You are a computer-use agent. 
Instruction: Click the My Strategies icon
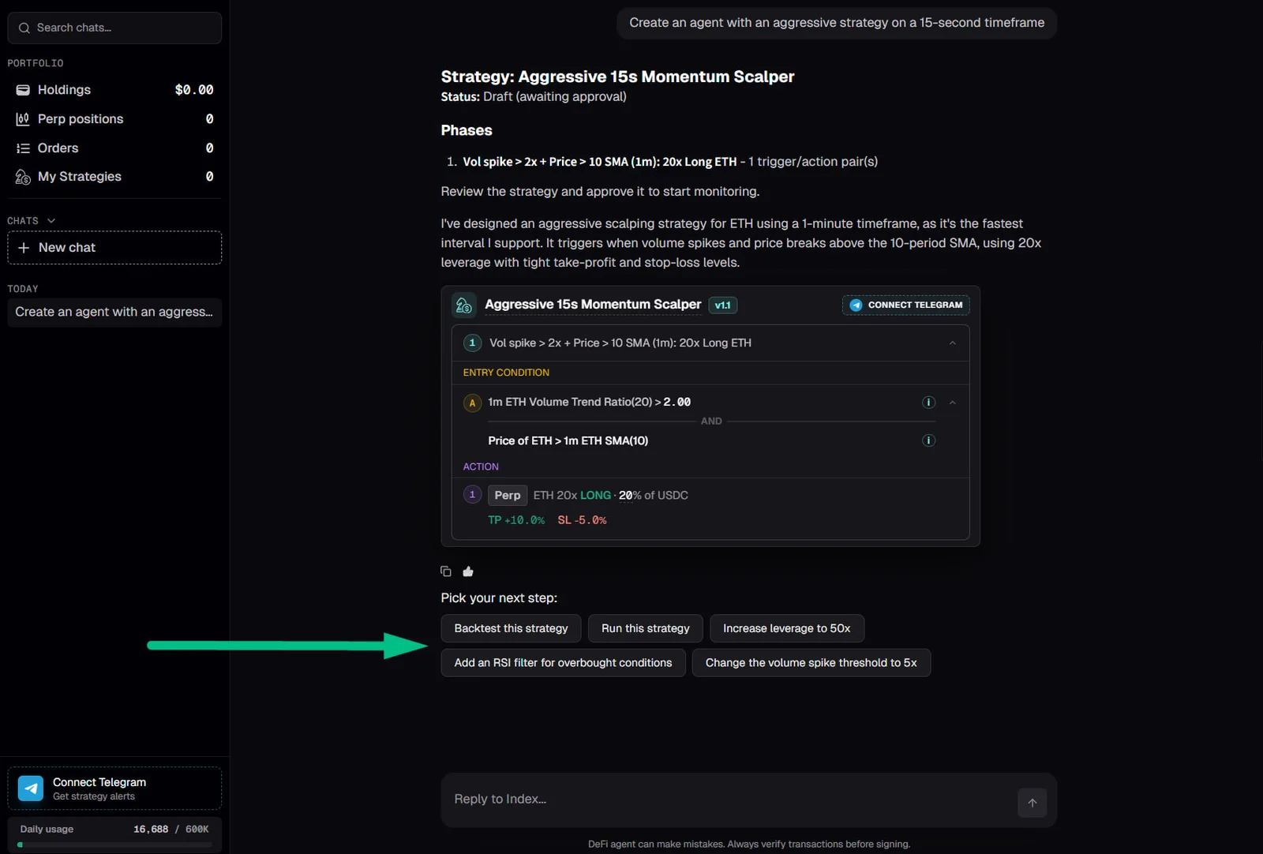point(23,177)
